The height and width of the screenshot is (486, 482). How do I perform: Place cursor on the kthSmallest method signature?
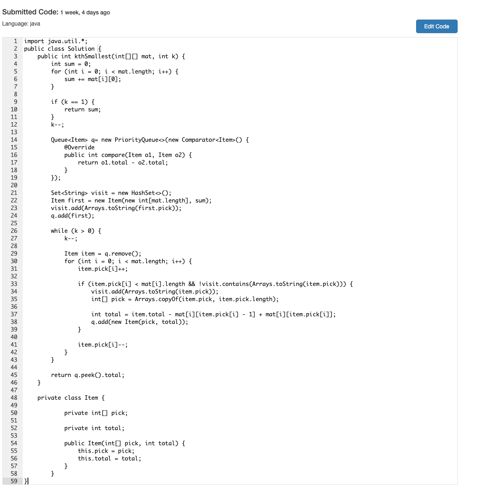click(x=111, y=56)
